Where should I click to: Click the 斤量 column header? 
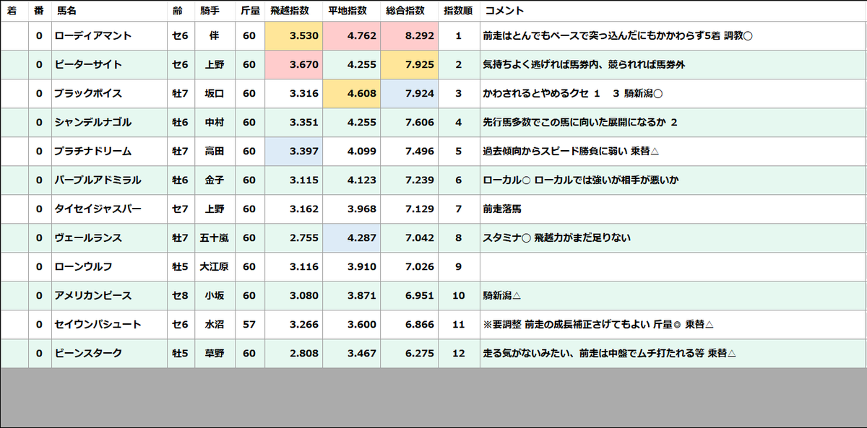pyautogui.click(x=250, y=12)
